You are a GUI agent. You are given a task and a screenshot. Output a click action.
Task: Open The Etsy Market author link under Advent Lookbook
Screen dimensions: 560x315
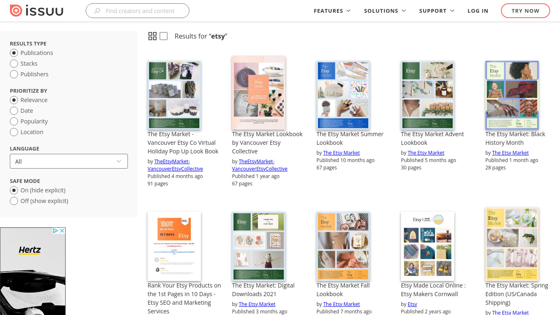pos(426,153)
